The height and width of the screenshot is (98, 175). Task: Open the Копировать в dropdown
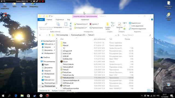[80, 28]
